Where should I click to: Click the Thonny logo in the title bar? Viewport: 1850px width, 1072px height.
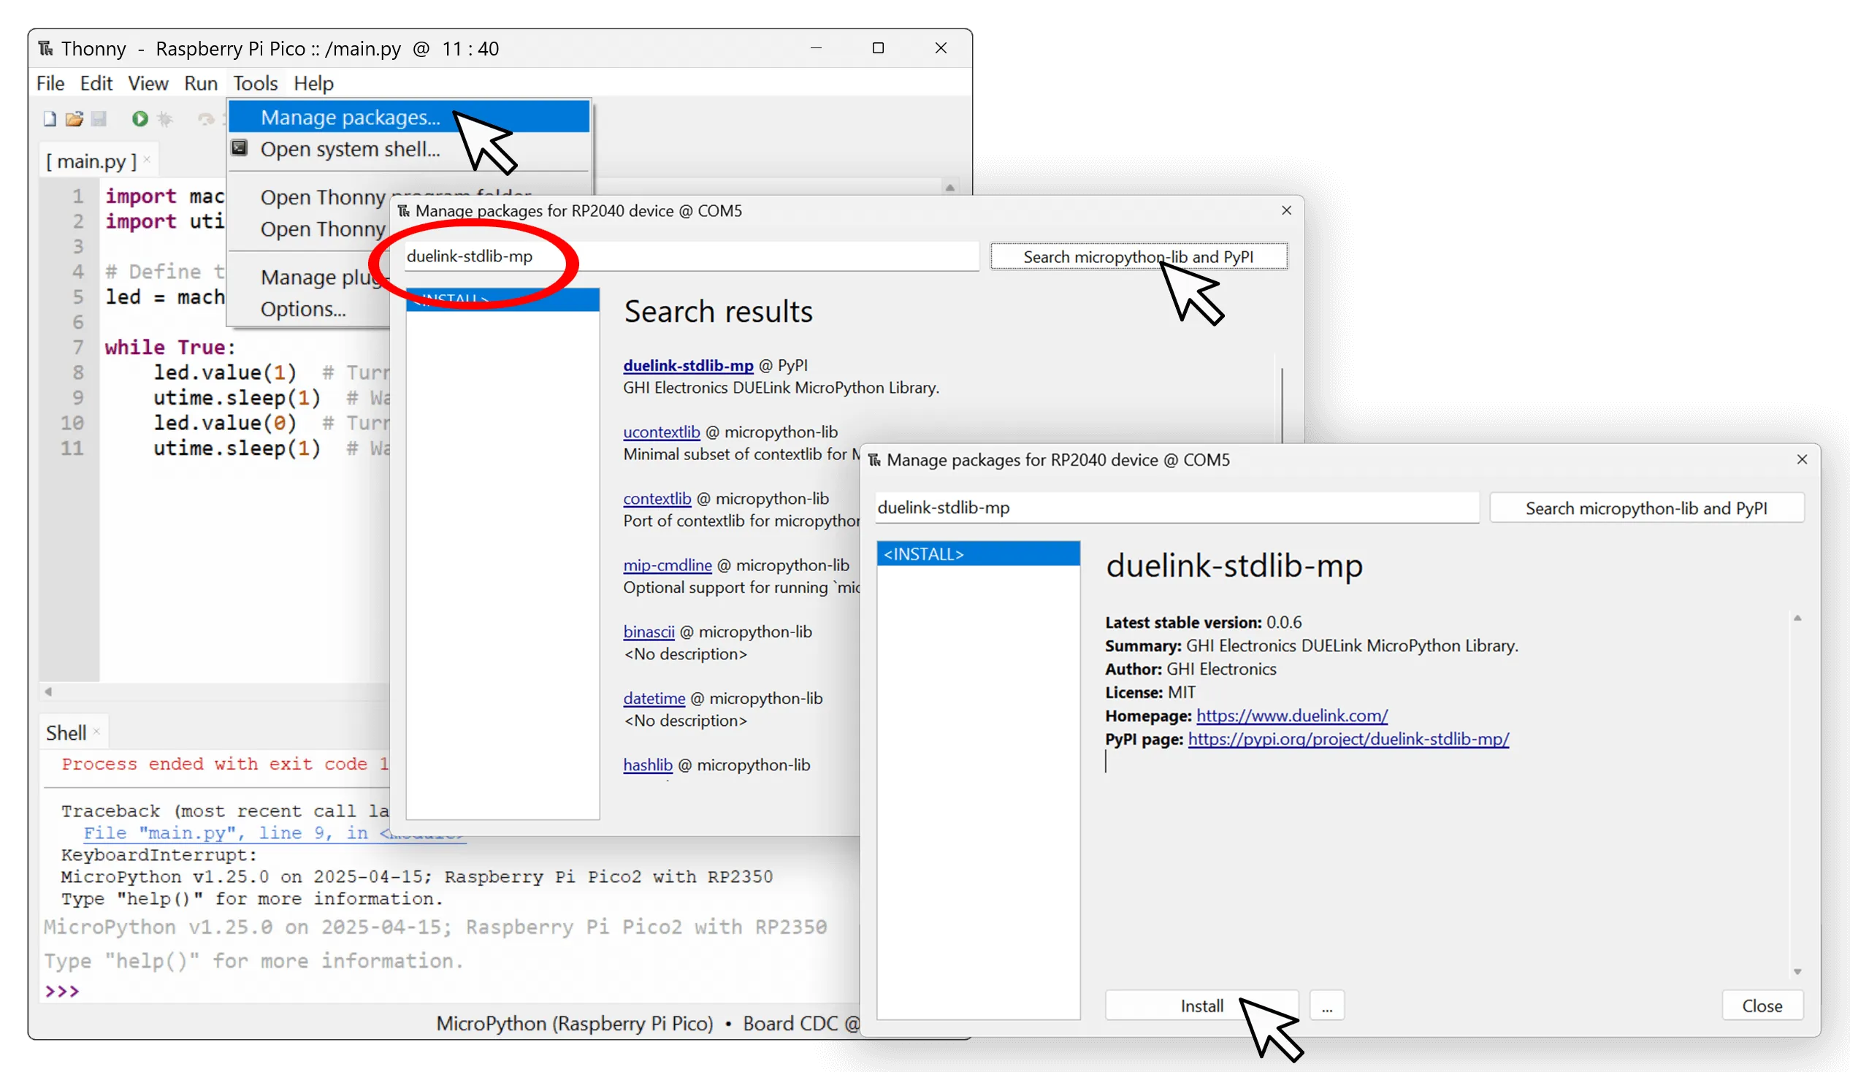(x=45, y=47)
